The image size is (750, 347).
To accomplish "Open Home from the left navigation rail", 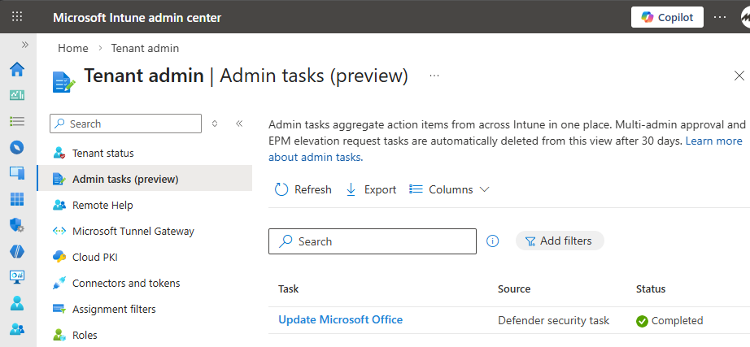I will pyautogui.click(x=16, y=69).
